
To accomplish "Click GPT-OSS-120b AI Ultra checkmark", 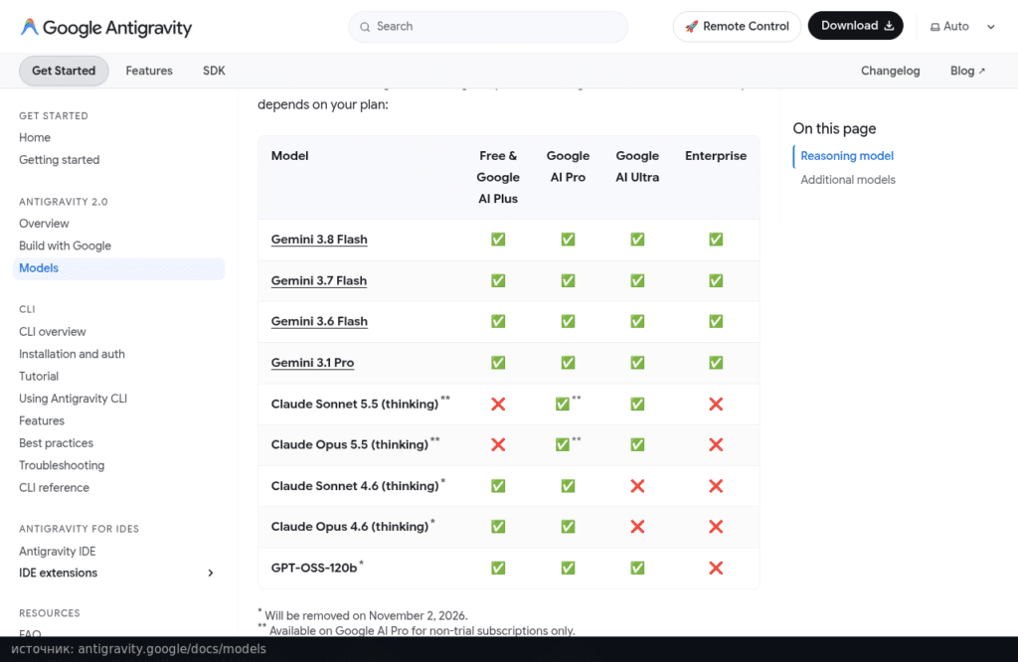I will [x=637, y=568].
